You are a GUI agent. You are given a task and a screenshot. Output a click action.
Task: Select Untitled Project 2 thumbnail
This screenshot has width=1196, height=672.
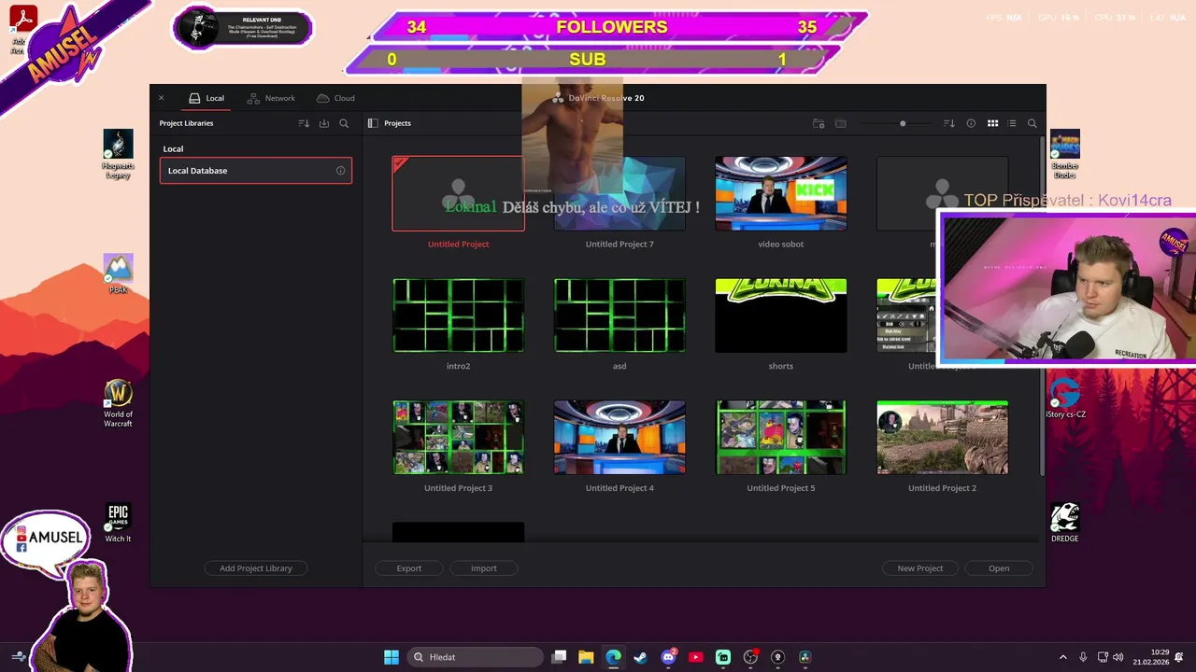point(942,438)
